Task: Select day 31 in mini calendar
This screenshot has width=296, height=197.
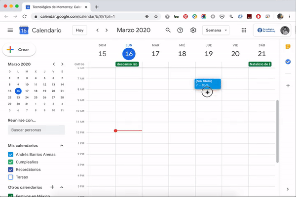Action: tap(27, 104)
